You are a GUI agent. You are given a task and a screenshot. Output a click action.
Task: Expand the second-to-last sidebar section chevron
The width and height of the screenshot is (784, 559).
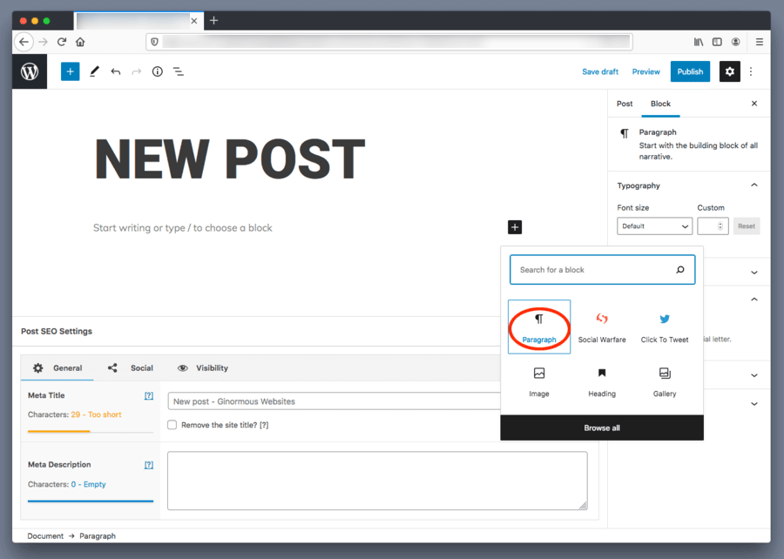(754, 375)
